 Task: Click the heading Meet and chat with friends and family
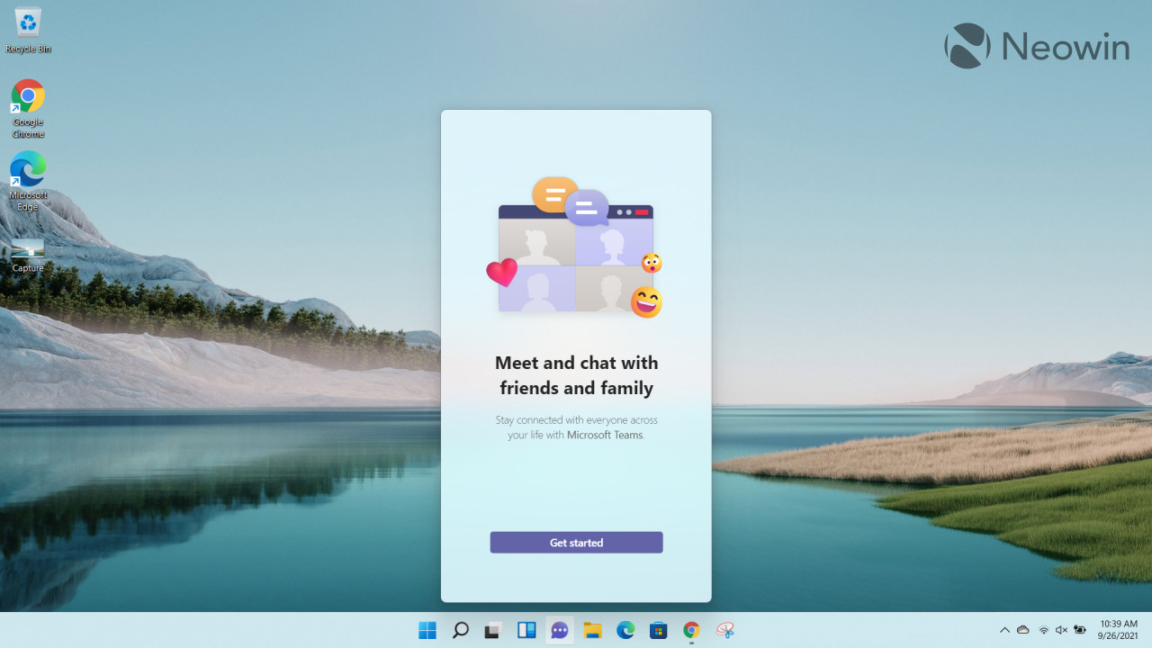pyautogui.click(x=576, y=375)
